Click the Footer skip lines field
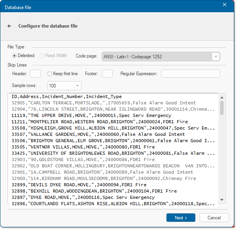This screenshot has width=237, height=230. pyautogui.click(x=107, y=74)
